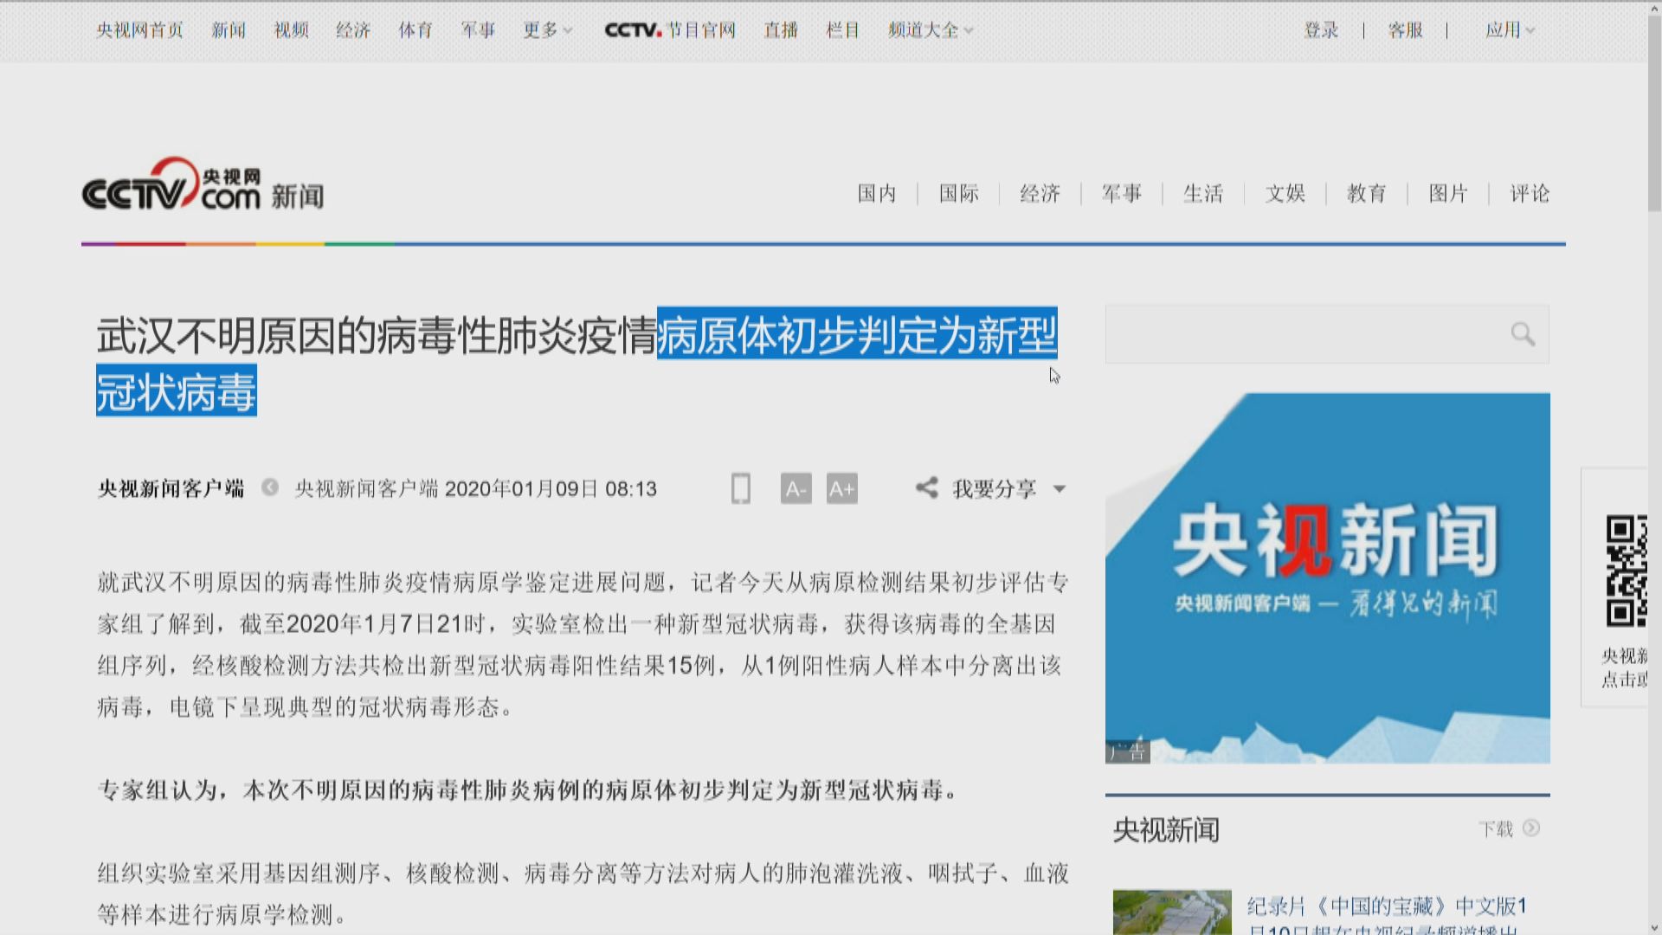Click the search magnifier icon
1662x935 pixels.
[1522, 334]
